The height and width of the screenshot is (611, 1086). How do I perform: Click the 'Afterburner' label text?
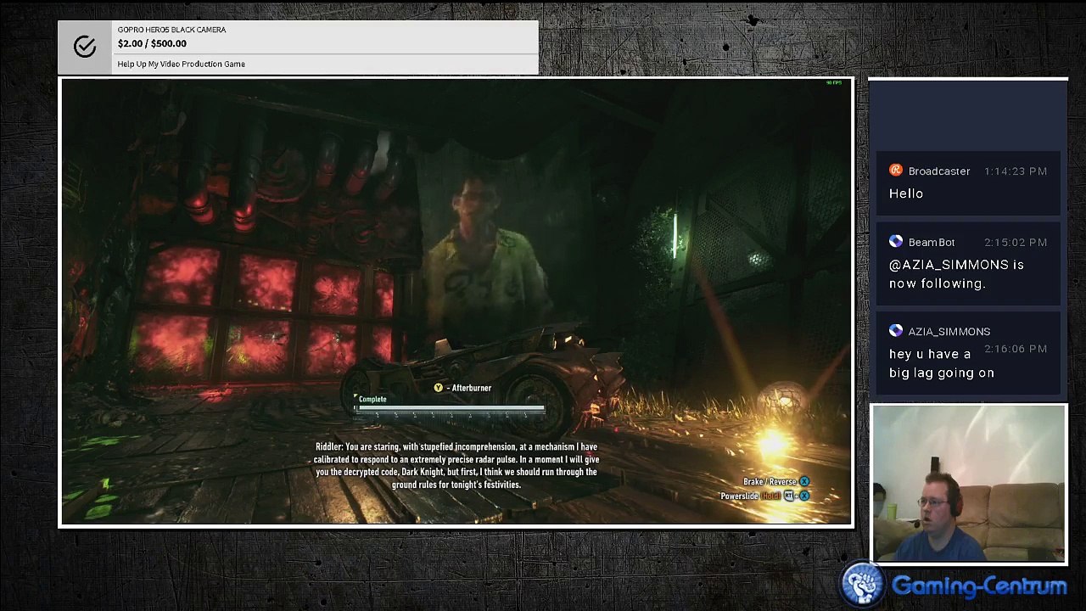point(471,388)
